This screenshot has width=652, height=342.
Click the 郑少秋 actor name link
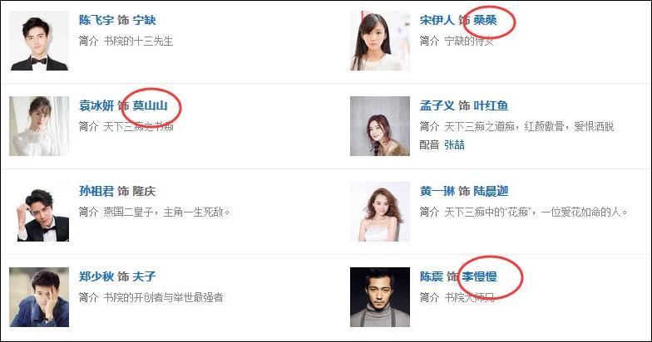click(96, 276)
